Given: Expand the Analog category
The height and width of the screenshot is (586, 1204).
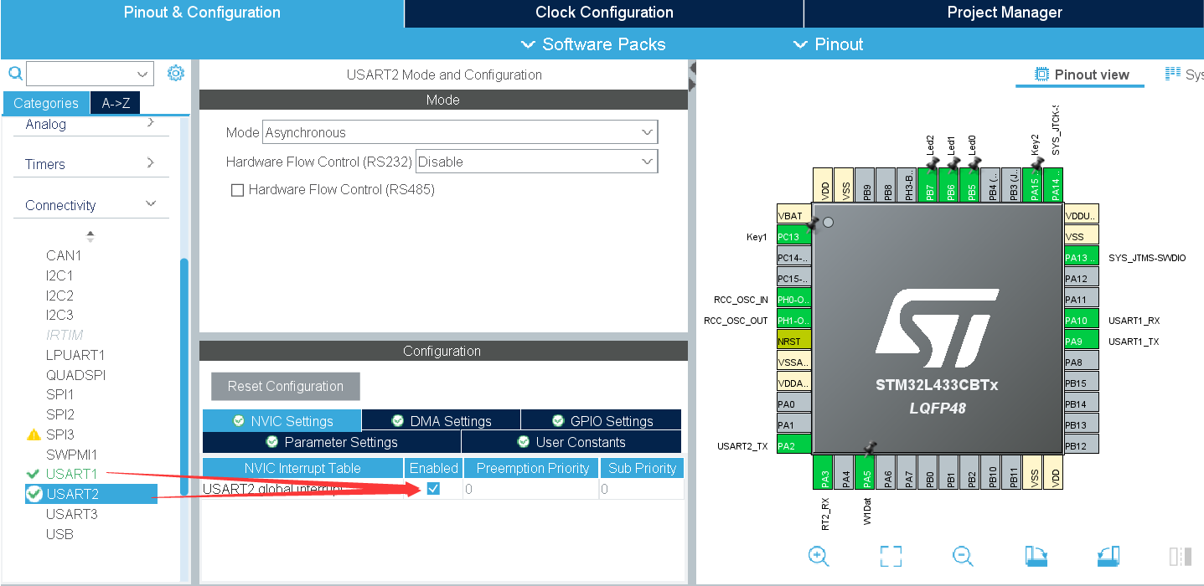Looking at the screenshot, I should [90, 124].
